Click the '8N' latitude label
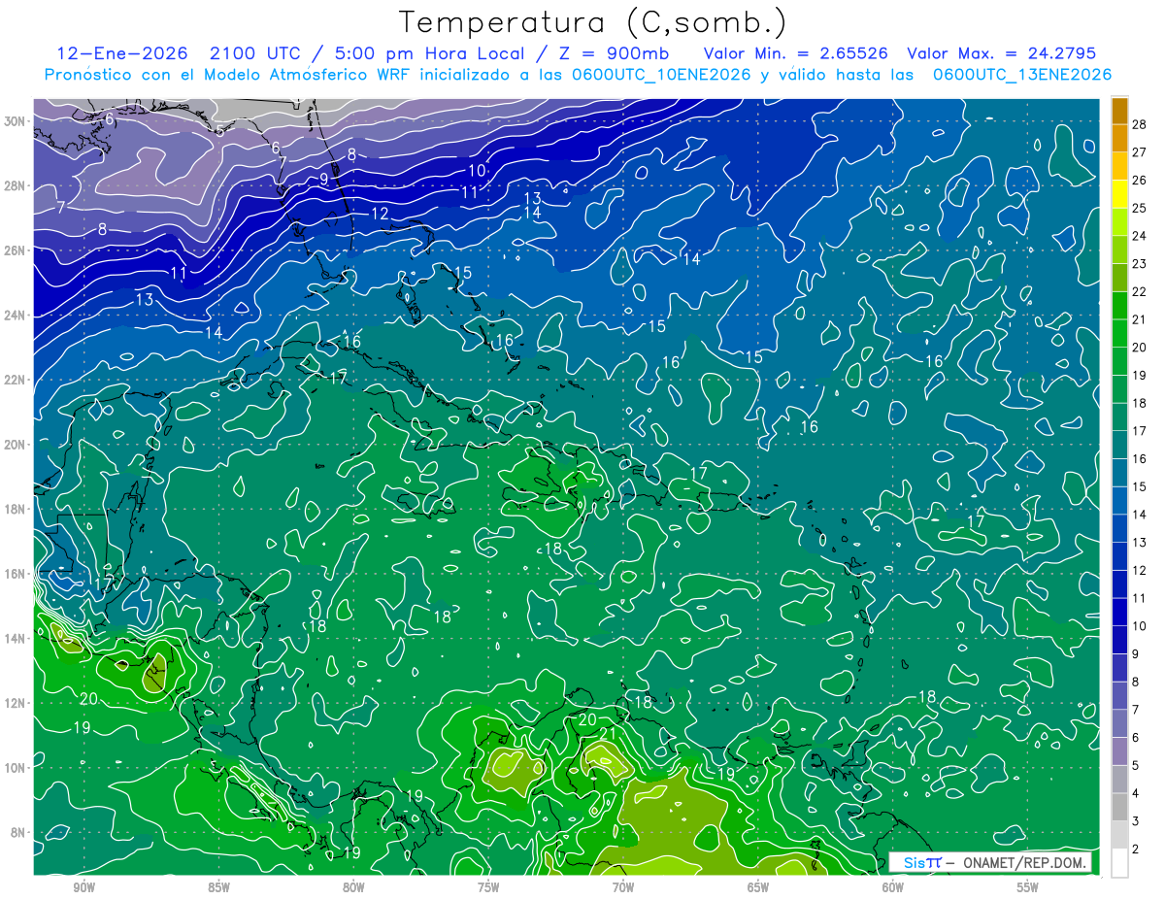 (17, 832)
